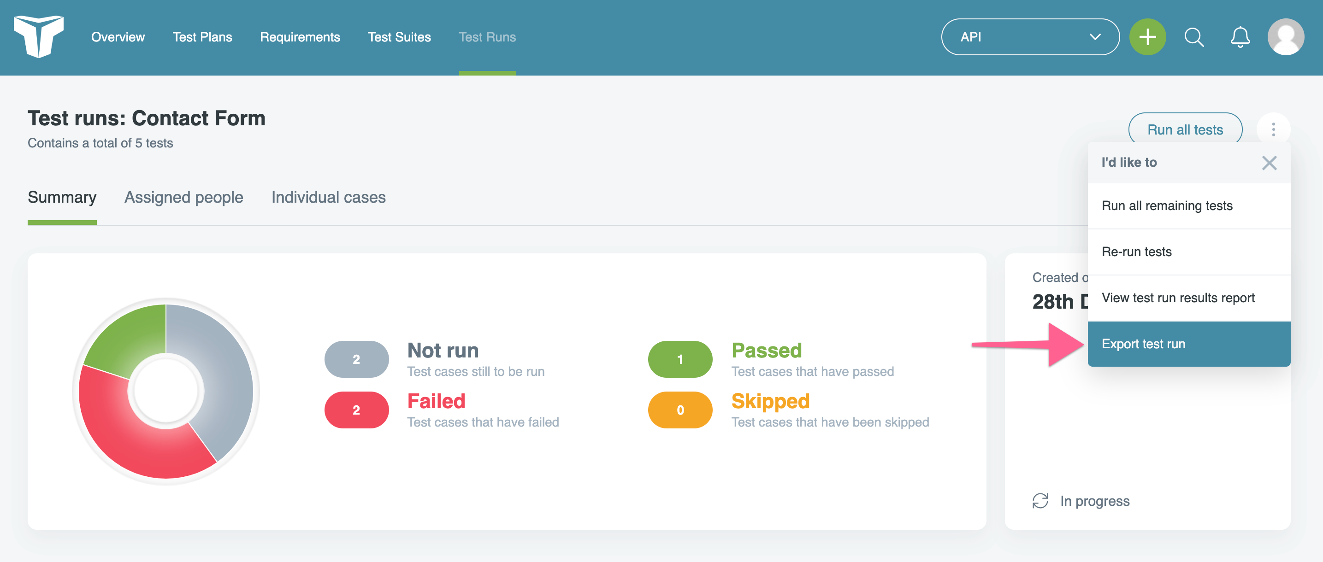Switch to the Assigned people tab
The width and height of the screenshot is (1323, 562).
point(184,198)
